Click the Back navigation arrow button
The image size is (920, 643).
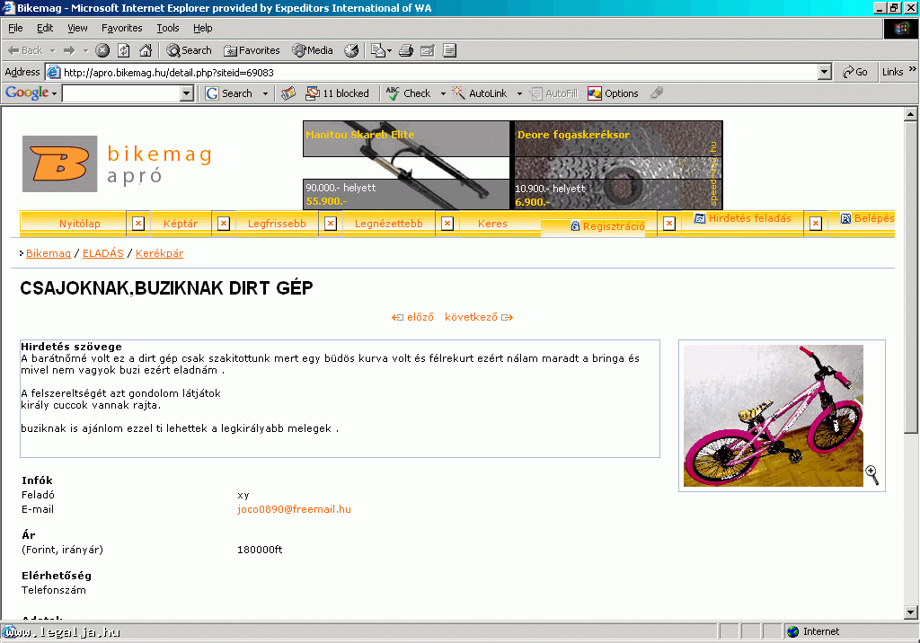[24, 50]
